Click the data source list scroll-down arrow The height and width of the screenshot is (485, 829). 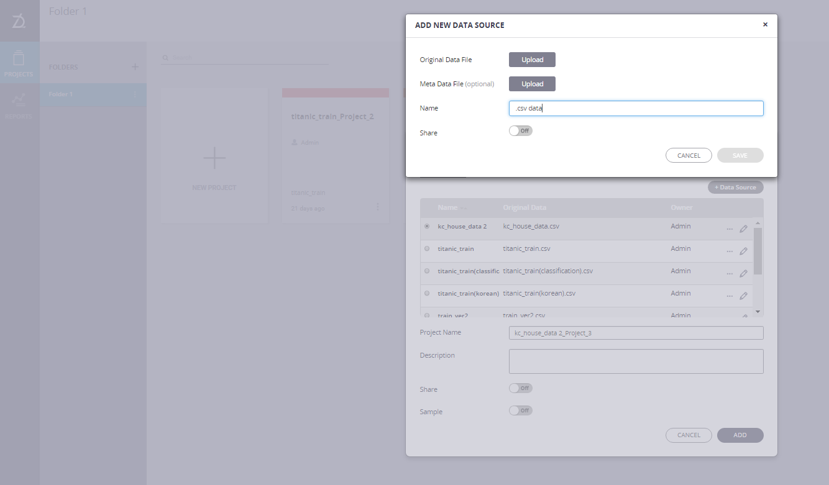coord(758,311)
